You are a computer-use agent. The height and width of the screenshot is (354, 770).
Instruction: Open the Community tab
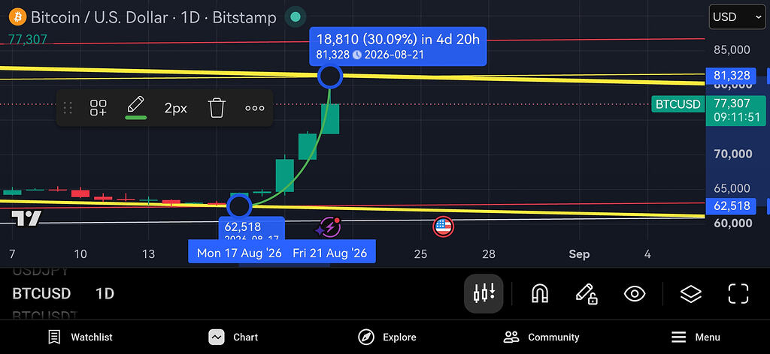pos(541,337)
